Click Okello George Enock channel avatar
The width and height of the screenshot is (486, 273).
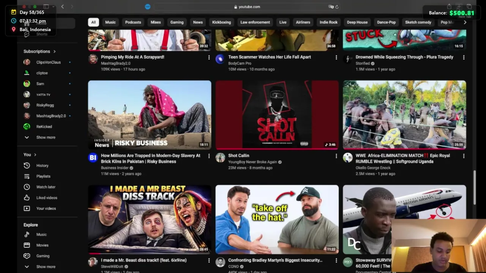[348, 157]
